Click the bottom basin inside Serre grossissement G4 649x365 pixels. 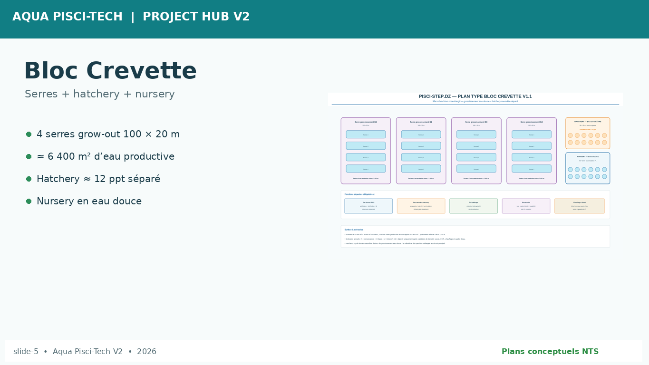pyautogui.click(x=532, y=169)
